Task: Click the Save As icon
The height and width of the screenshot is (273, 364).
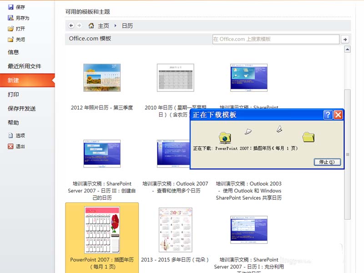Action: (x=10, y=18)
